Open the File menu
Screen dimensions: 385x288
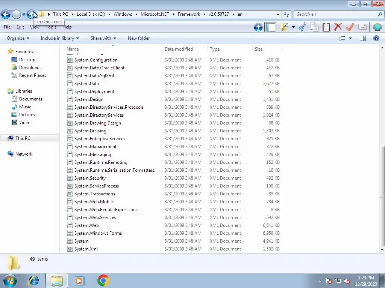(x=7, y=27)
